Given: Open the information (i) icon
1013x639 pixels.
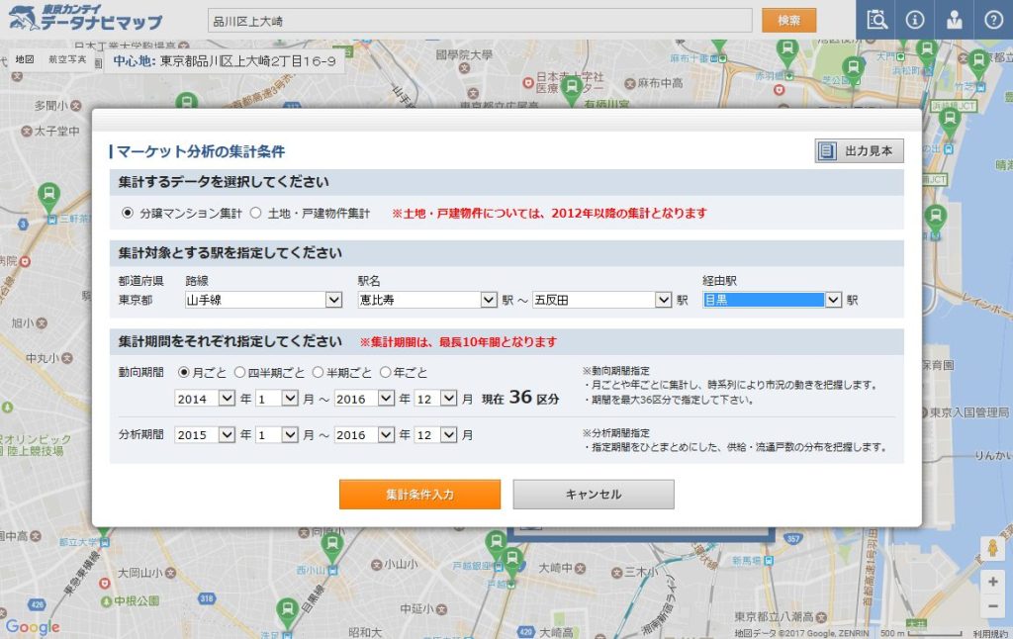Looking at the screenshot, I should 914,20.
